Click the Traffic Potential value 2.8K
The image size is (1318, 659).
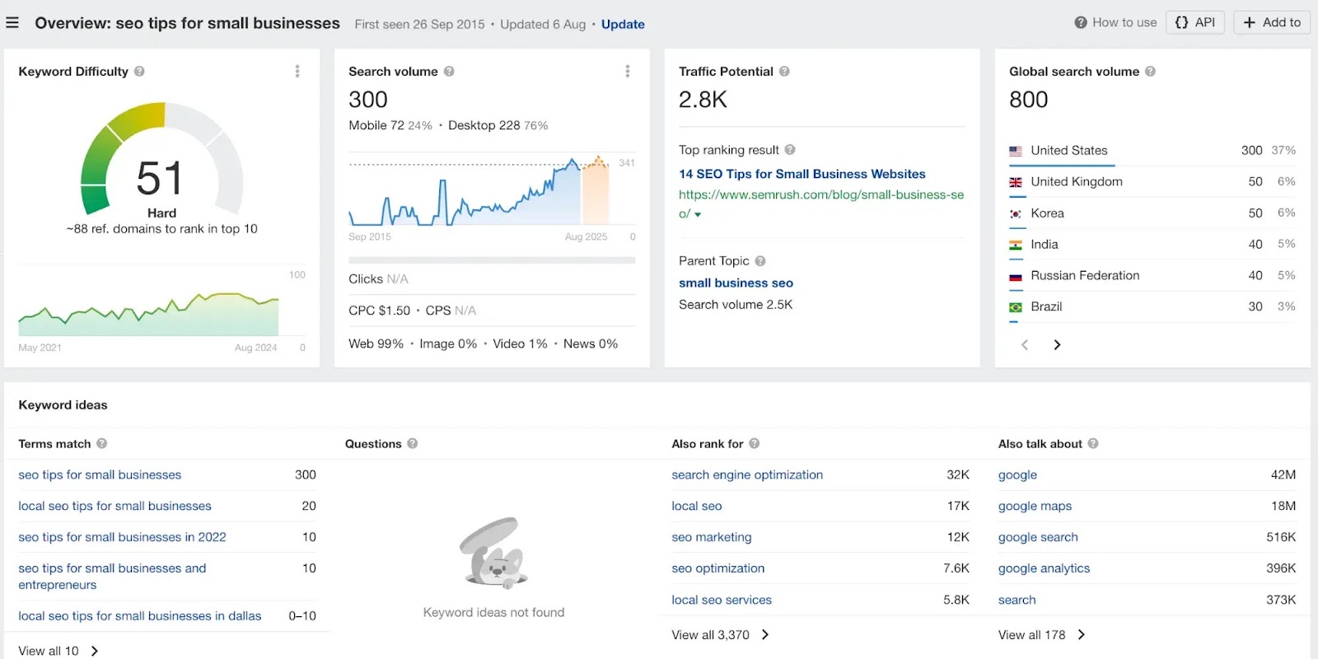[703, 100]
